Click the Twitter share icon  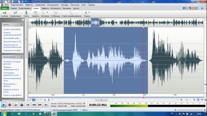click(187, 8)
